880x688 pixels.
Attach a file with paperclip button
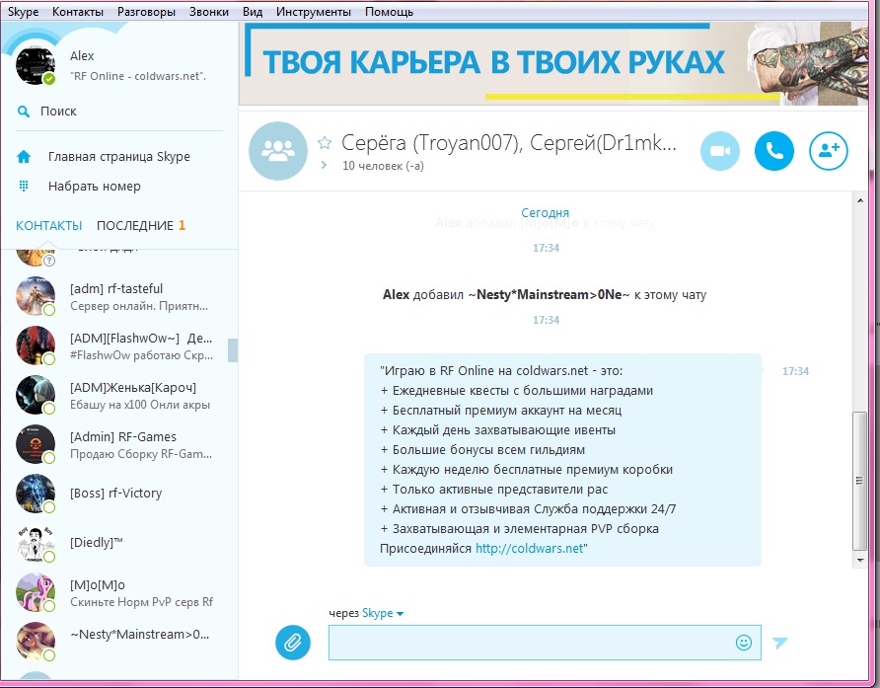pyautogui.click(x=292, y=642)
